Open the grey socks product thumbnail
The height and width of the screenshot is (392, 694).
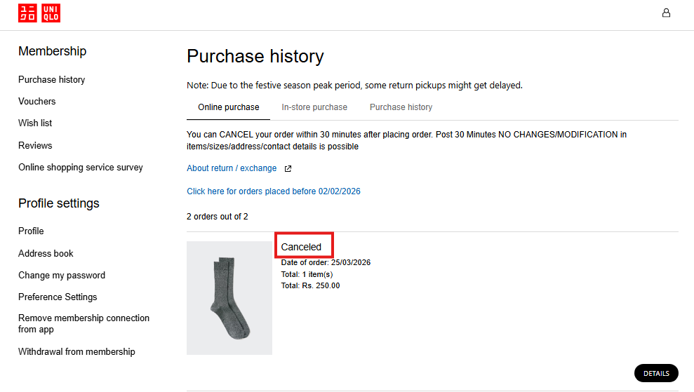[229, 298]
